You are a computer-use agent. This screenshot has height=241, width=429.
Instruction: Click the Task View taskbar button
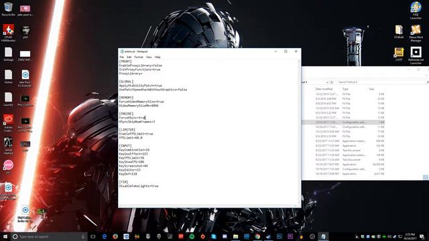tap(93, 236)
